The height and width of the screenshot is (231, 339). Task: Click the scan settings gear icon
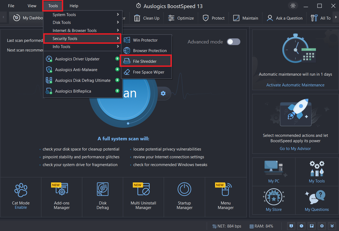click(163, 93)
